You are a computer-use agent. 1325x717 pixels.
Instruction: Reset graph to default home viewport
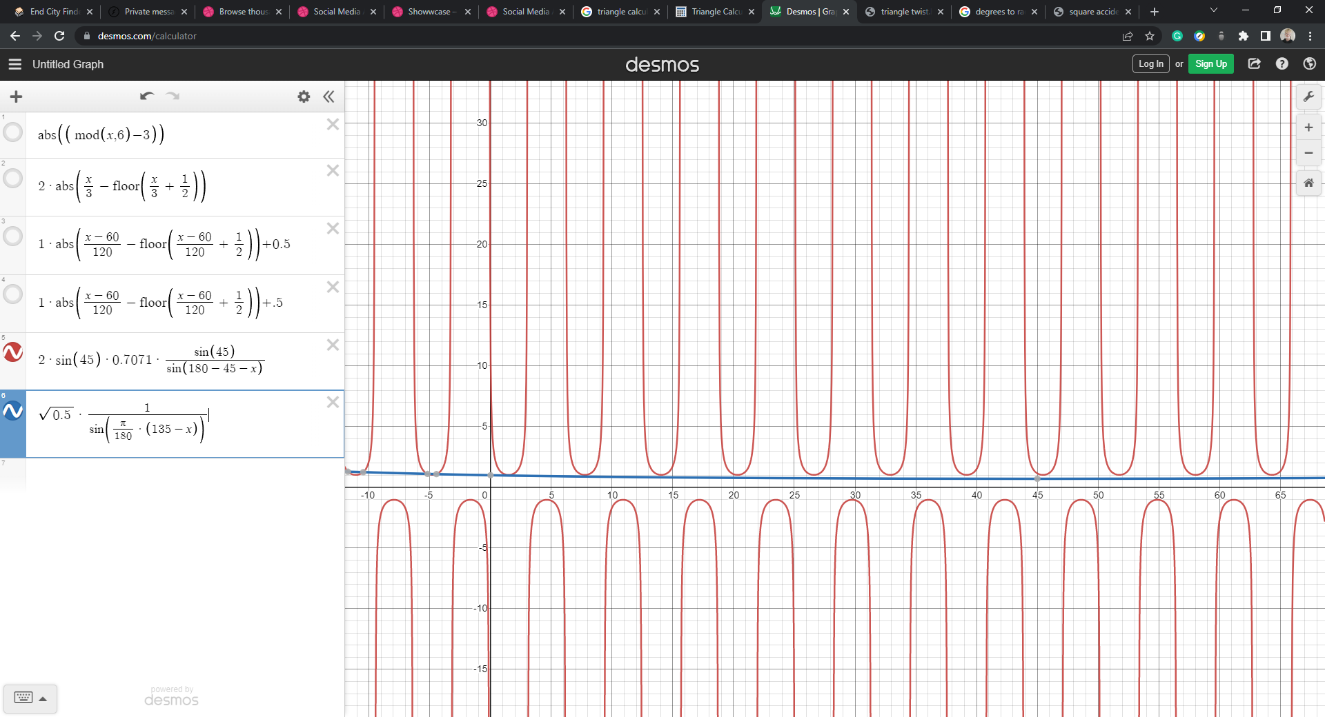coord(1308,183)
